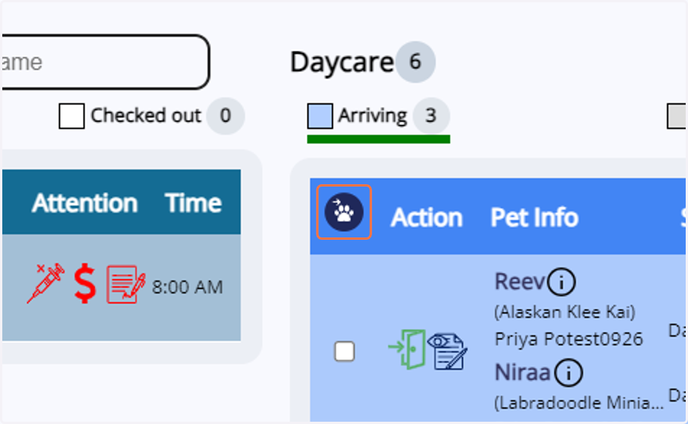The image size is (688, 424).
Task: Click the pet name Niraa
Action: point(523,373)
